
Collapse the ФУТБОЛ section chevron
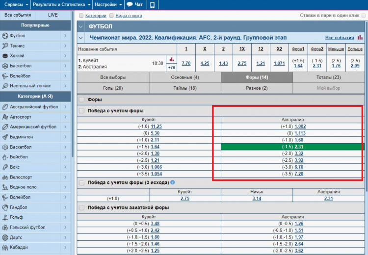click(81, 26)
